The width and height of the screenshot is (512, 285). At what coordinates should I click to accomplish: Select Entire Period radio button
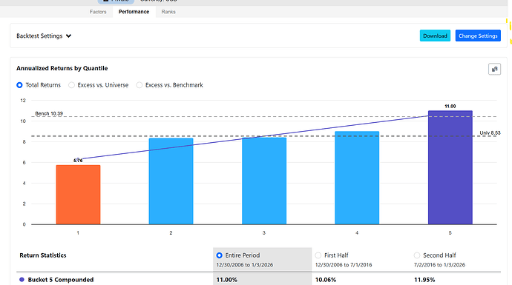pyautogui.click(x=220, y=255)
